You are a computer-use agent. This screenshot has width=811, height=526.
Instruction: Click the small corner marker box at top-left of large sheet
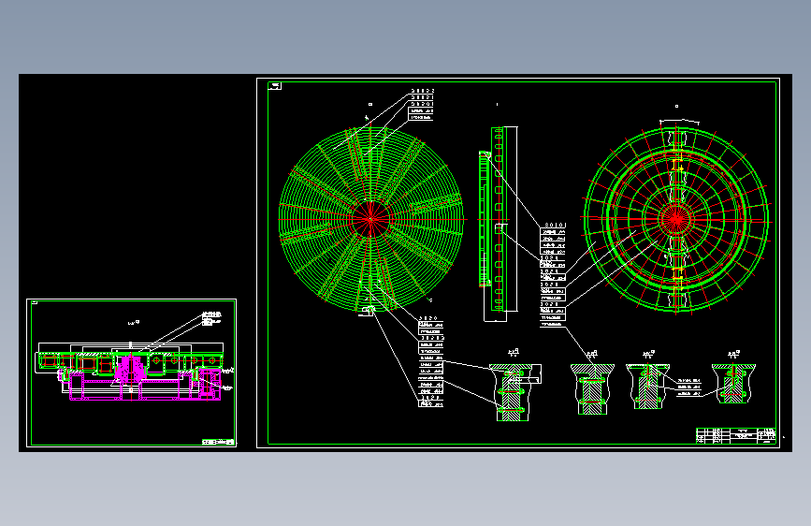[275, 86]
